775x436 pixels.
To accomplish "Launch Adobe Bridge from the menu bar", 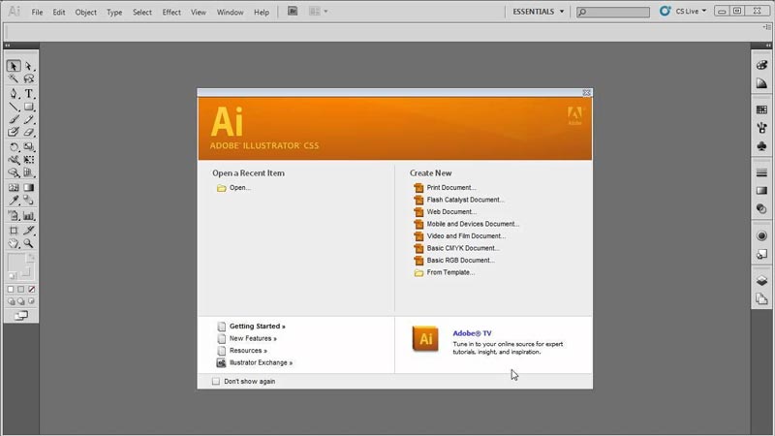I will pos(293,12).
